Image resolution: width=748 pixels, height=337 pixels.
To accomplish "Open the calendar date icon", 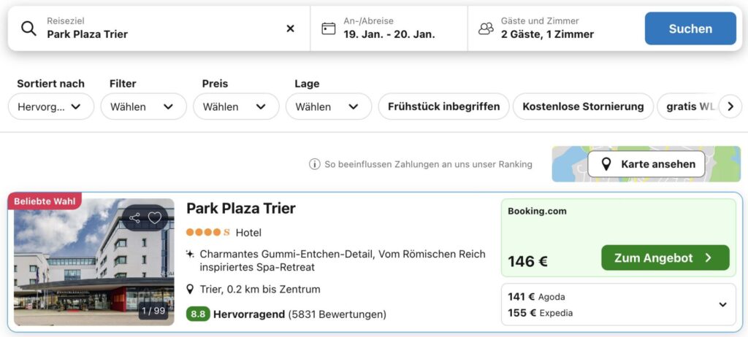I will [x=329, y=28].
